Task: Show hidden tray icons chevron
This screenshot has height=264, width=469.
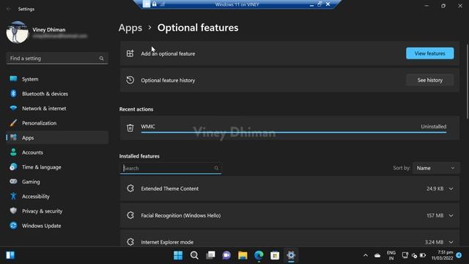Action: pyautogui.click(x=366, y=255)
